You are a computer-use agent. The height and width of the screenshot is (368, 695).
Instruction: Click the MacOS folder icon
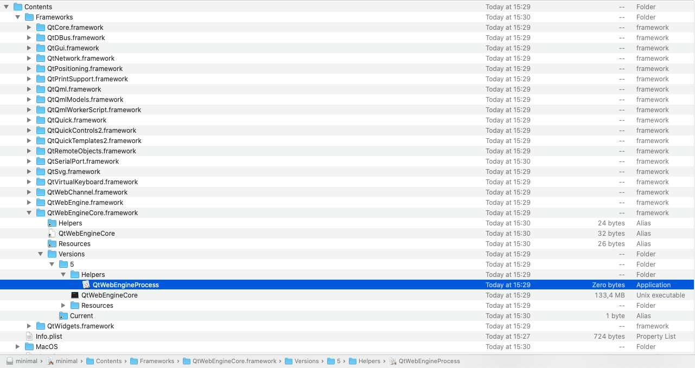(29, 347)
